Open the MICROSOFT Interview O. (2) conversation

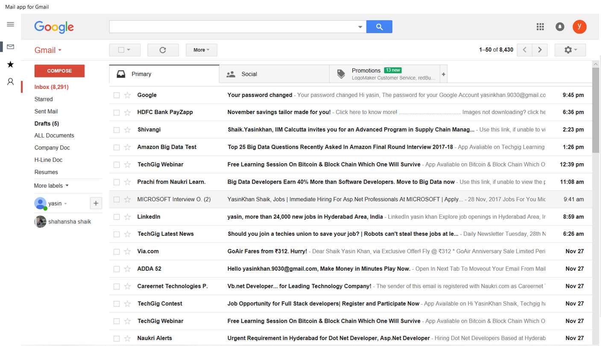point(351,199)
